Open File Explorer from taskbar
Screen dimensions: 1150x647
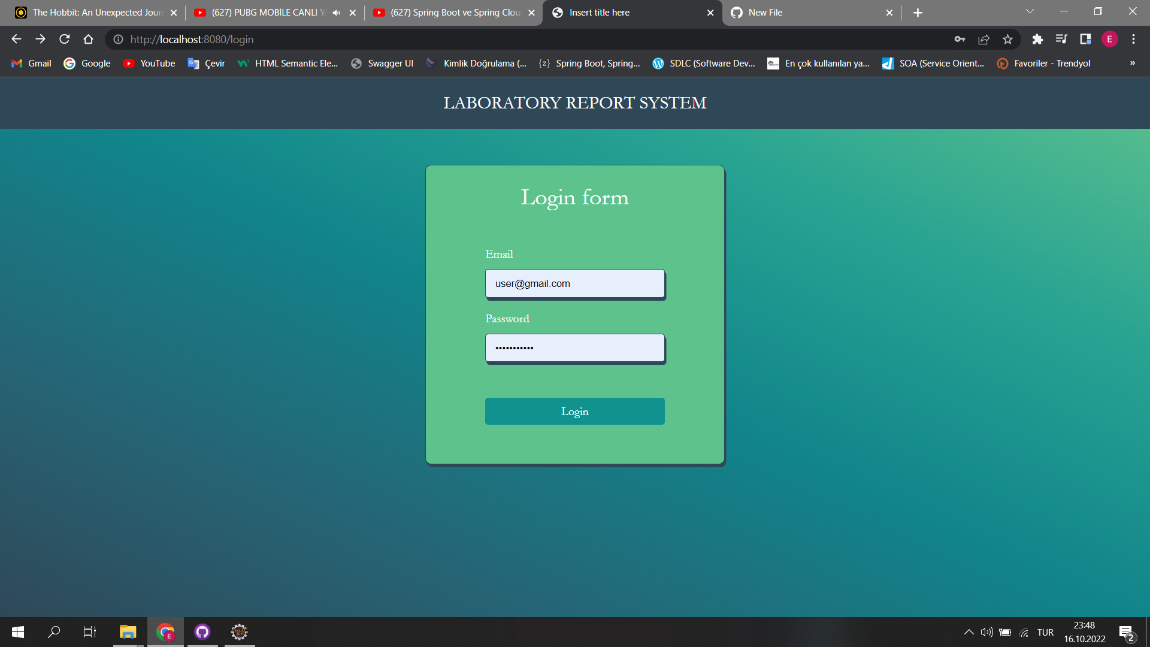[128, 632]
